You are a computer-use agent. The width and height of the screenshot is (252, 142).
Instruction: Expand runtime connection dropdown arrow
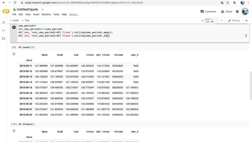coord(221,21)
